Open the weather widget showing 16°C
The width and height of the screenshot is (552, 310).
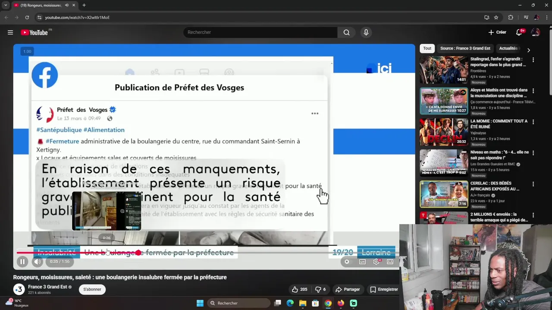(x=18, y=303)
